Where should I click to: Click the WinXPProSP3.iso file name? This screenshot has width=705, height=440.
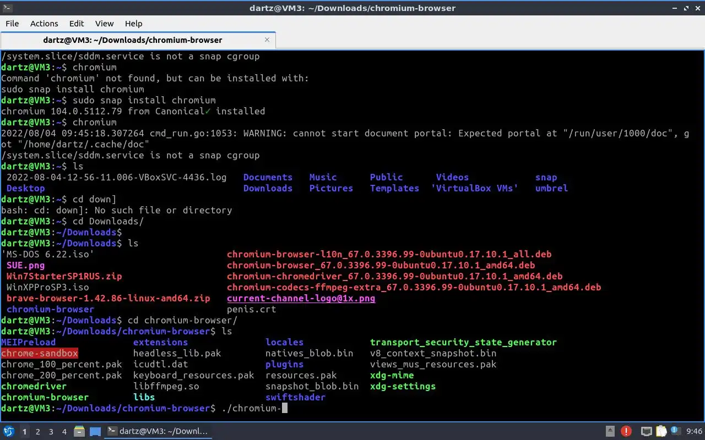point(48,287)
